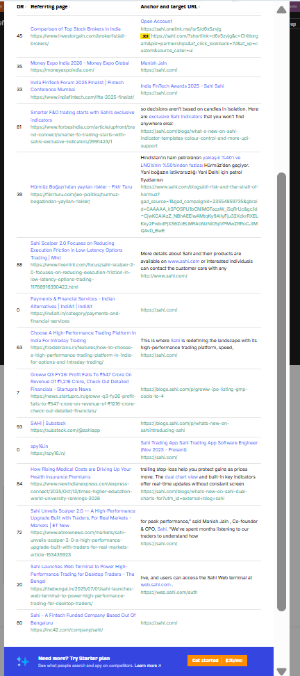
Task: Open Smarter F&O trading starts with Sahi's link
Action: (x=82, y=116)
